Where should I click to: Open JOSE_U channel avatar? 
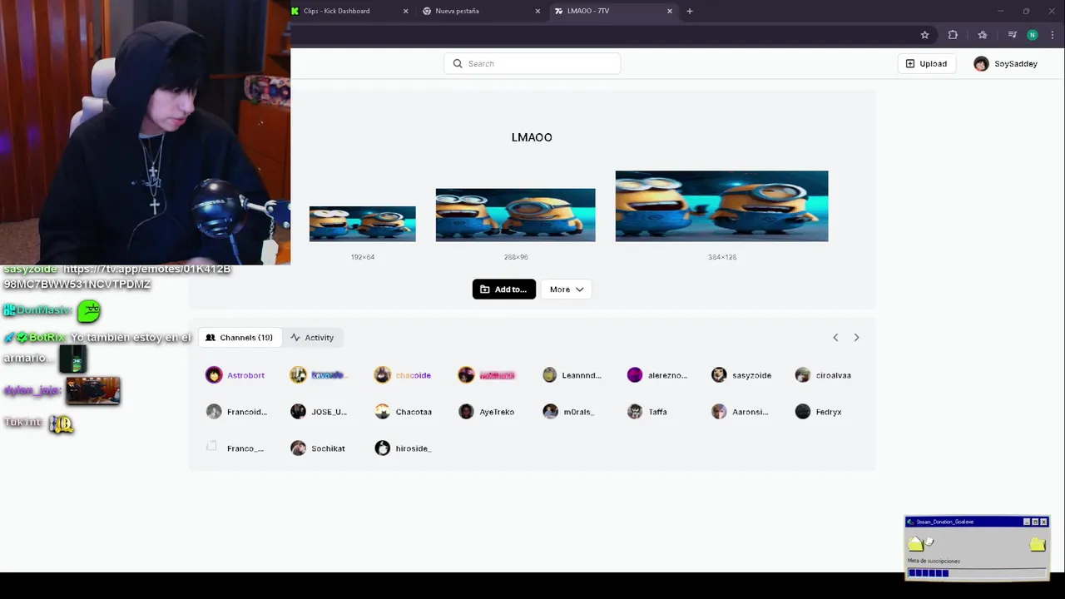[x=298, y=412]
